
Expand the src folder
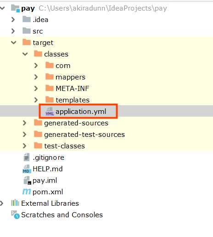[x=13, y=31]
